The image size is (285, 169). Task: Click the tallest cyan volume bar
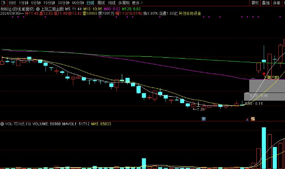point(264,148)
